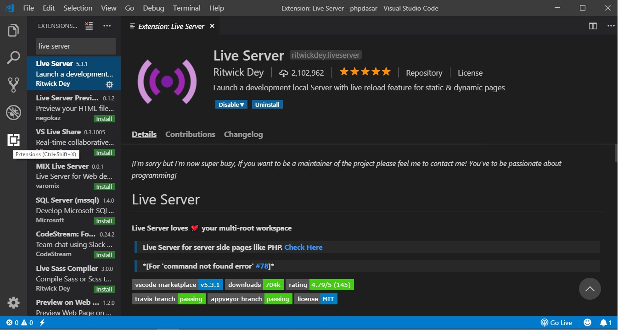Viewport: 618px width, 330px height.
Task: Clear the extensions search results
Action: (x=89, y=26)
